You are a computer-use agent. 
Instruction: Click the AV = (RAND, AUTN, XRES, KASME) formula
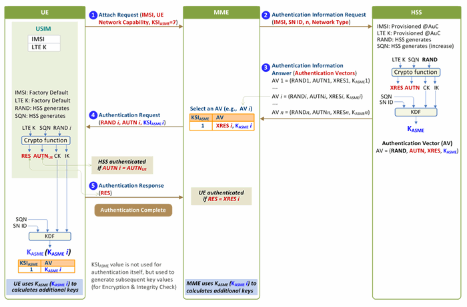coord(417,151)
